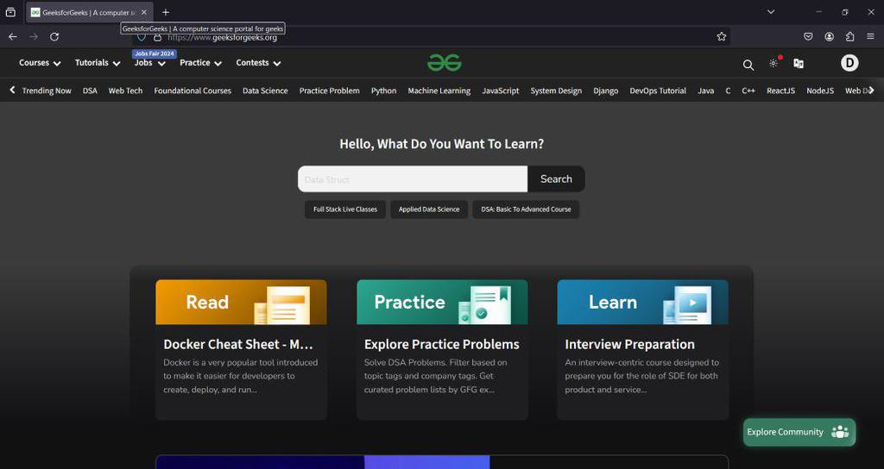Select the C++ topic
Image resolution: width=884 pixels, height=469 pixels.
click(x=748, y=91)
